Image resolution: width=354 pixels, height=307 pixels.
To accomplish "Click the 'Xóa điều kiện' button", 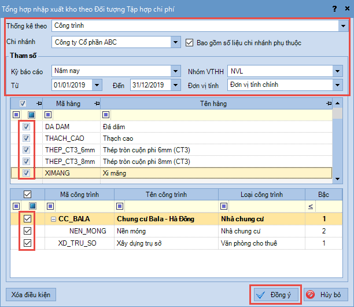I will click(x=31, y=295).
